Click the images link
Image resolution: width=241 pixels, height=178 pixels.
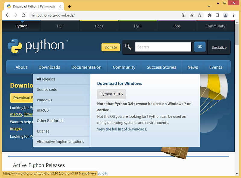click(16, 128)
